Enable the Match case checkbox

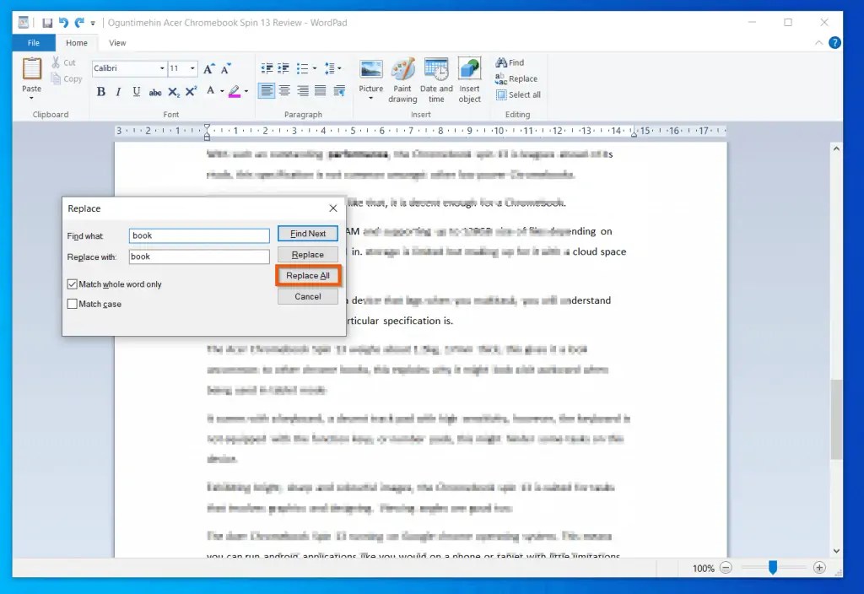point(73,304)
